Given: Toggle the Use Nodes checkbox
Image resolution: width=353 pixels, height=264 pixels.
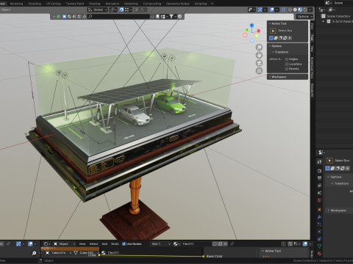Looking at the screenshot, I should [124, 243].
